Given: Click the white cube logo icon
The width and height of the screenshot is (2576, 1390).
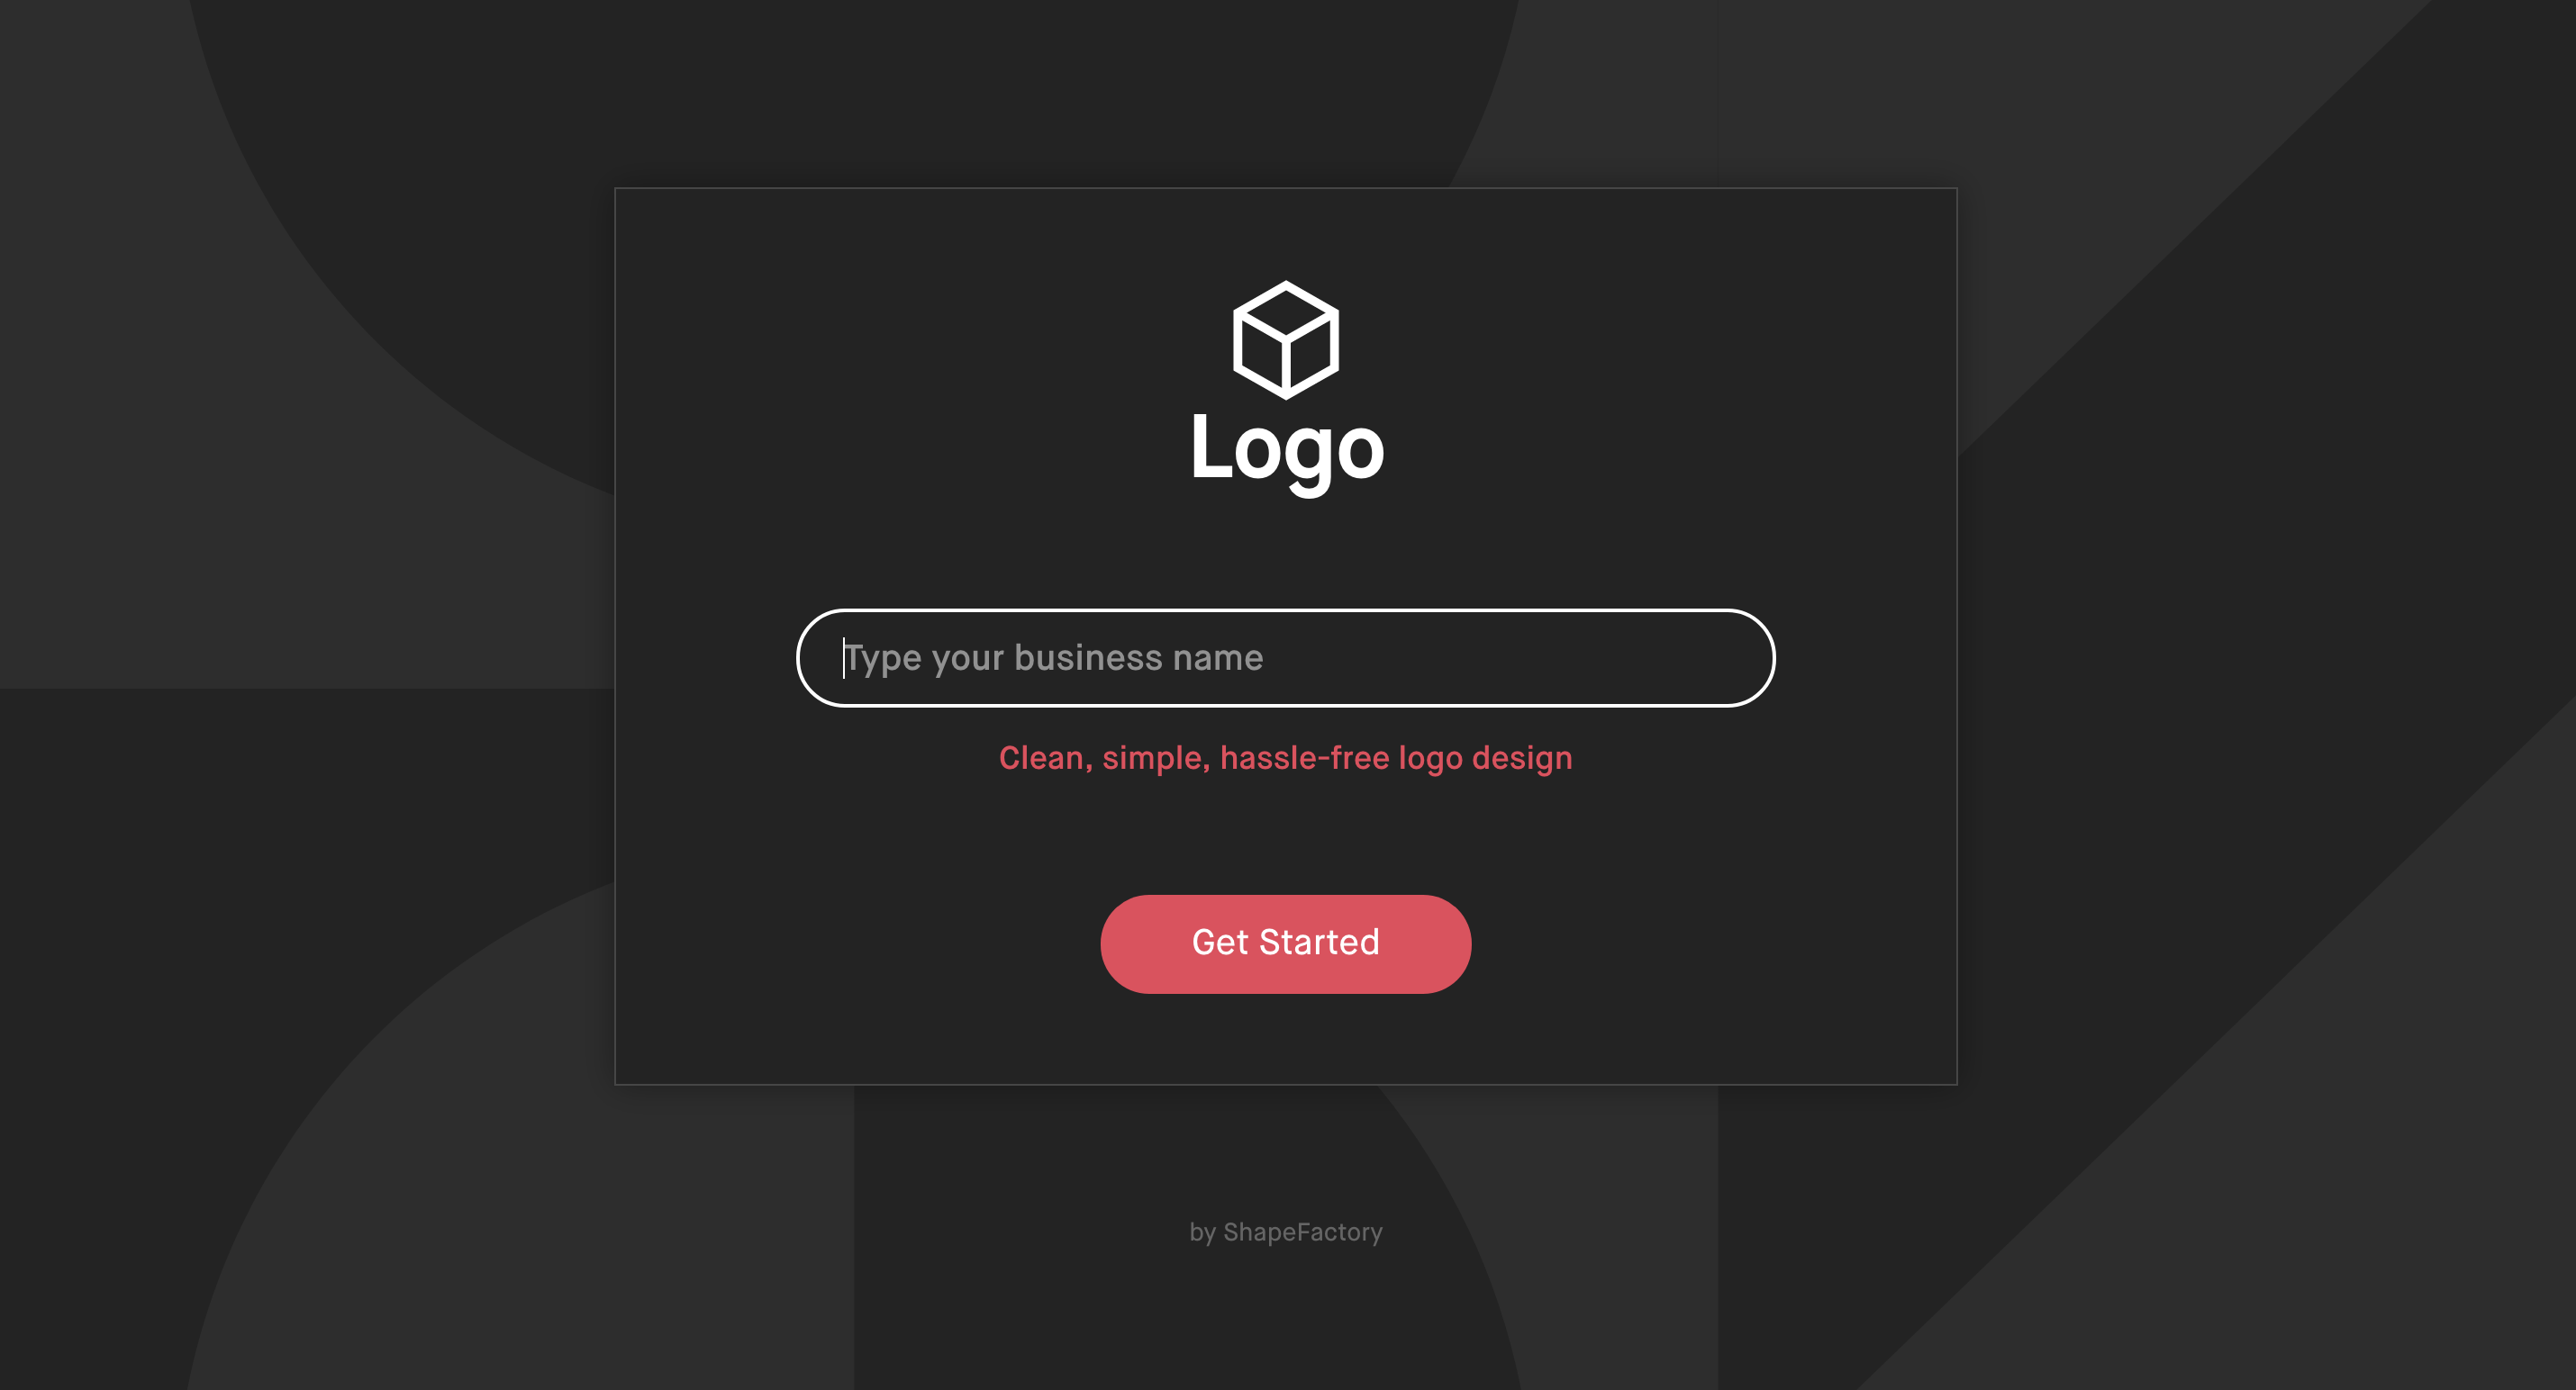Looking at the screenshot, I should (x=1286, y=339).
